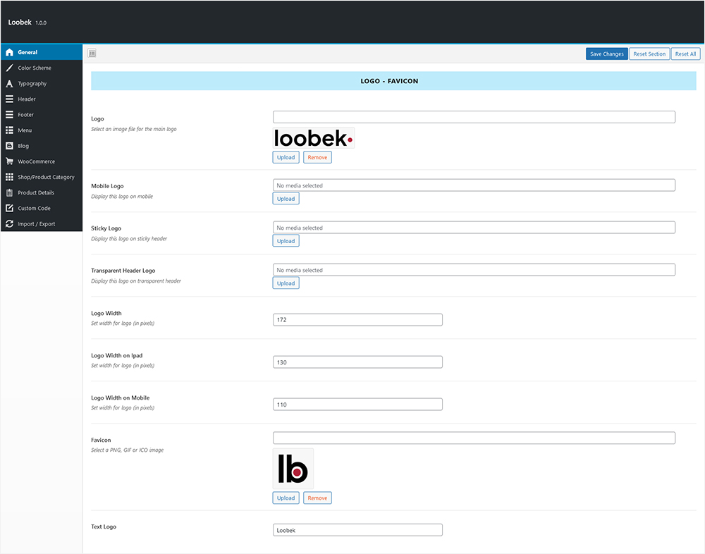Click the Typography letter A icon
The image size is (705, 554).
point(9,84)
